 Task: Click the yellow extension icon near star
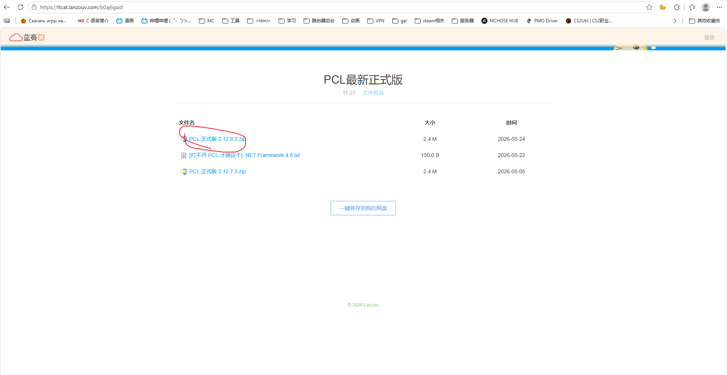(x=663, y=7)
